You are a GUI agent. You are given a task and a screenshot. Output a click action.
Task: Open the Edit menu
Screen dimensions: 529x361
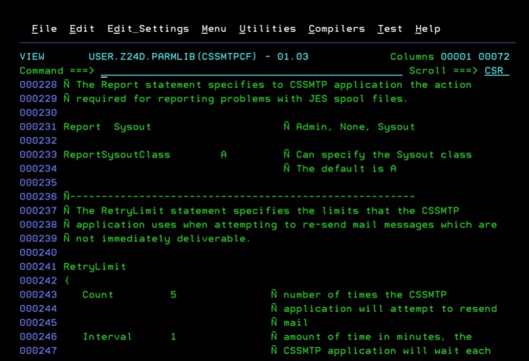(x=82, y=29)
